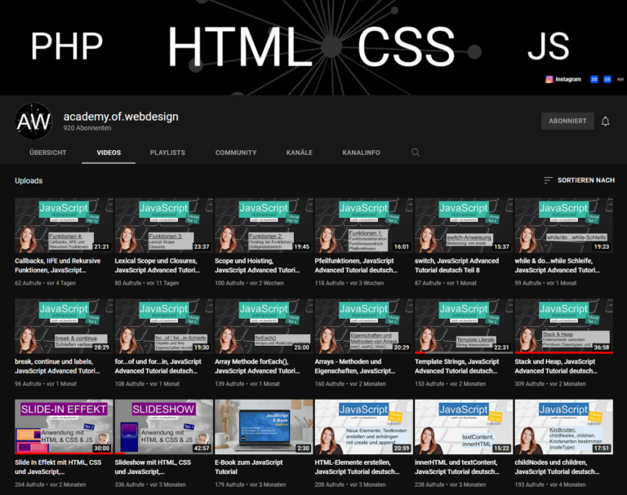Click the sort lines icon beside Sortieren nach
627x495 pixels.
[x=548, y=180]
